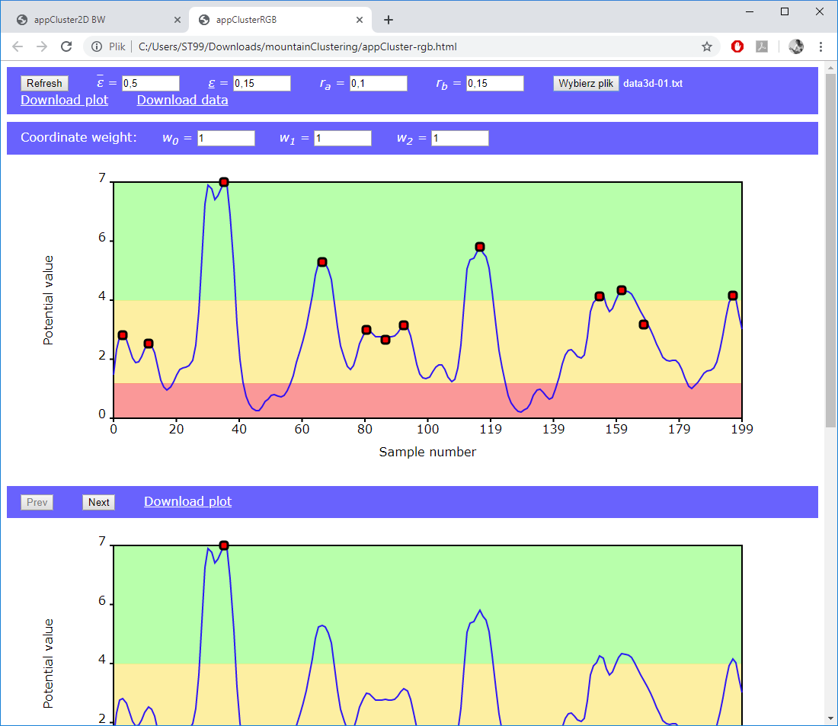The height and width of the screenshot is (726, 838).
Task: Click the Wybierz plik file chooser button
Action: tap(586, 84)
